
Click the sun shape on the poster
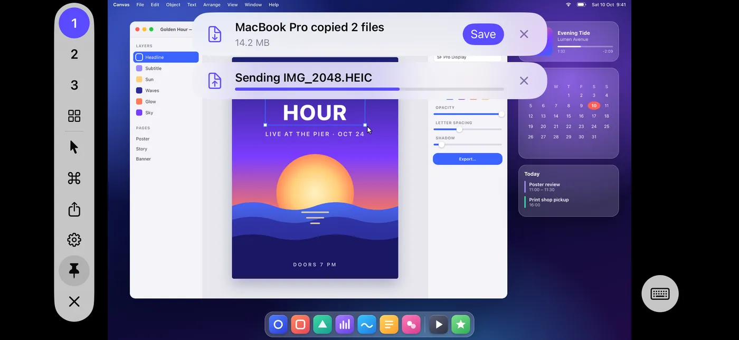(315, 182)
